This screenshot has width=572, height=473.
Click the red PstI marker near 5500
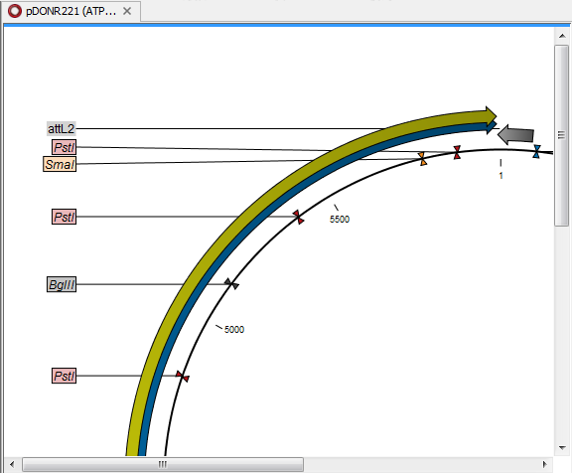coord(298,218)
